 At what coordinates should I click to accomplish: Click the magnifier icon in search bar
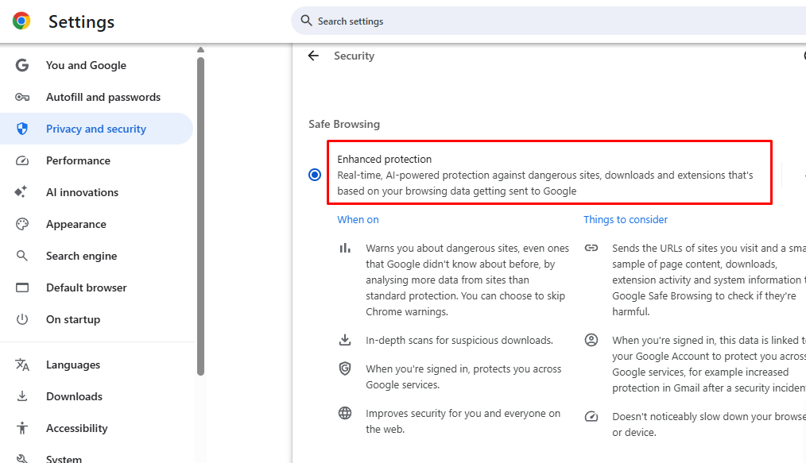pos(306,21)
